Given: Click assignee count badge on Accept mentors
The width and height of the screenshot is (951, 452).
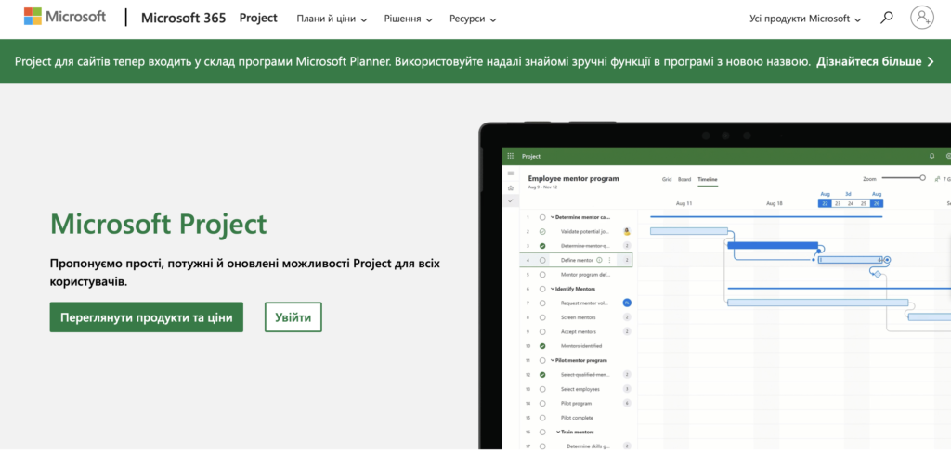Looking at the screenshot, I should coord(627,331).
